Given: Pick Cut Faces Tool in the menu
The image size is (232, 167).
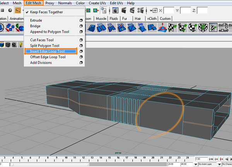Looking at the screenshot, I should coord(42,40).
